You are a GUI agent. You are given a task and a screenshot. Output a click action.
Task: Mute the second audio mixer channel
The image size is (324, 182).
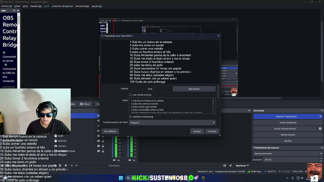[130, 160]
